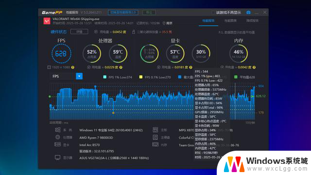Screen dimensions: 311x175
Task: Click the processor 59℃ temperature gauge
Action: click(x=118, y=53)
